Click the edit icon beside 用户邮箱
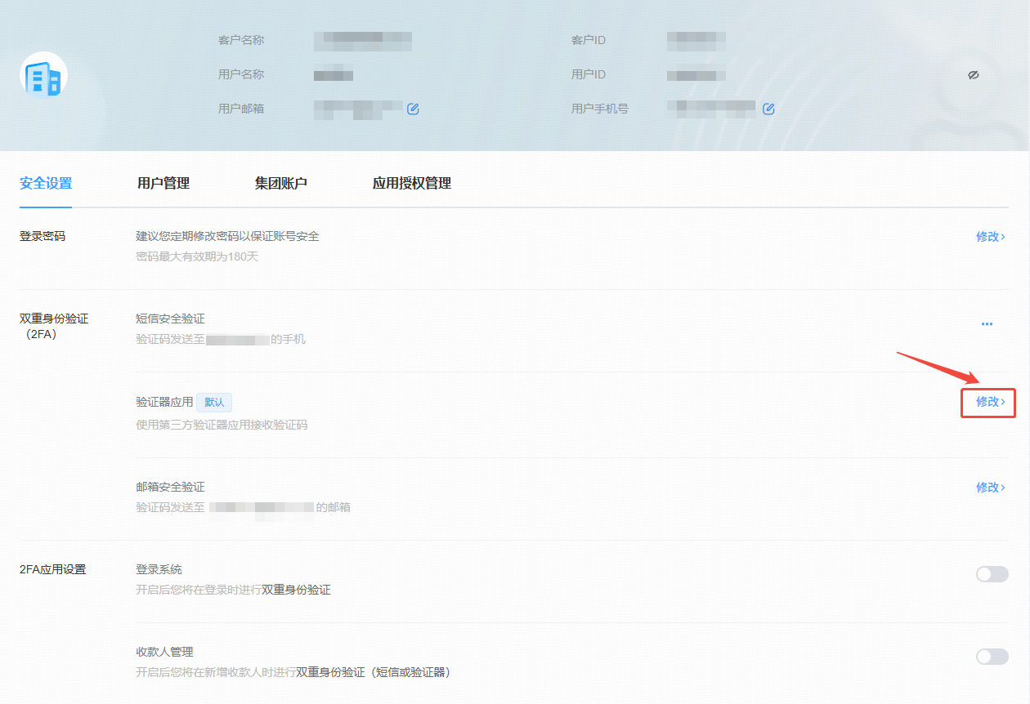 [x=413, y=109]
